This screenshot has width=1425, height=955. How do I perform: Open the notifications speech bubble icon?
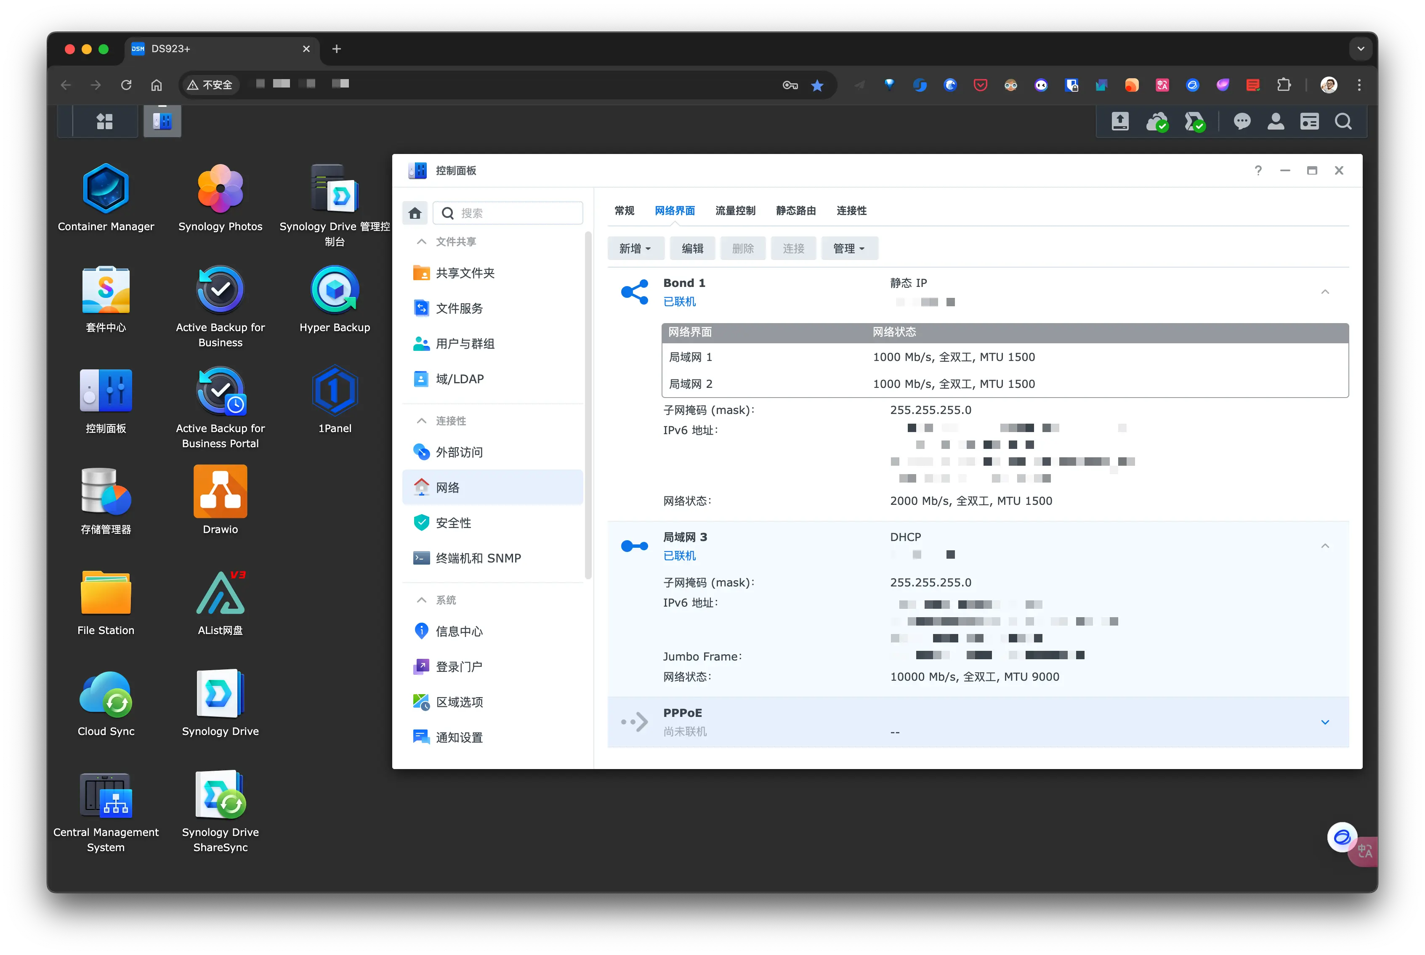[x=1242, y=121]
